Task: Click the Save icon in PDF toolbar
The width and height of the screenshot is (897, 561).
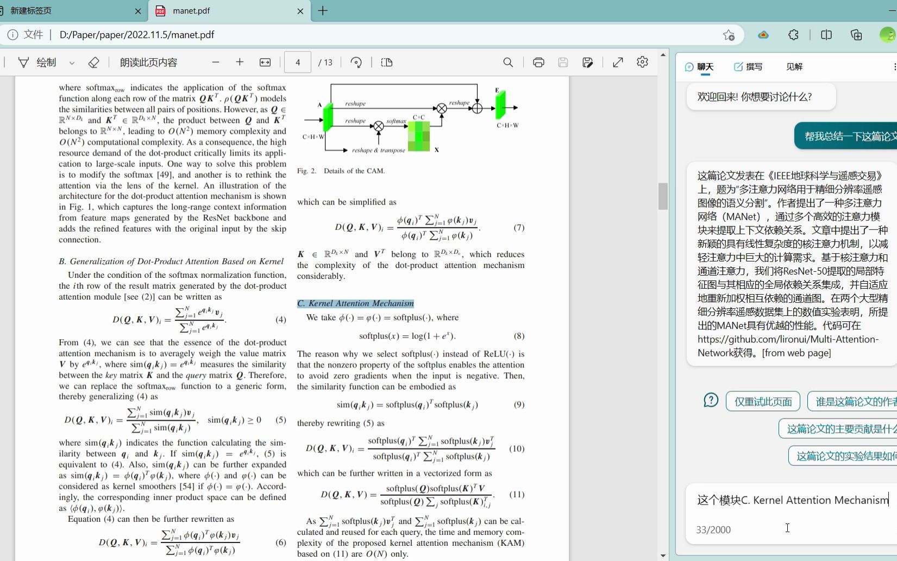Action: (x=563, y=63)
